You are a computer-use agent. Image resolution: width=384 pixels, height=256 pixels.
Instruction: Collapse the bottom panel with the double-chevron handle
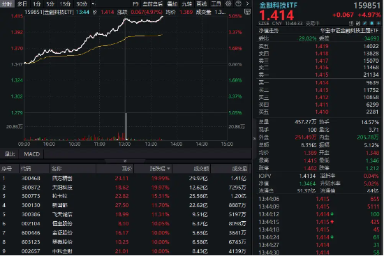click(x=125, y=161)
